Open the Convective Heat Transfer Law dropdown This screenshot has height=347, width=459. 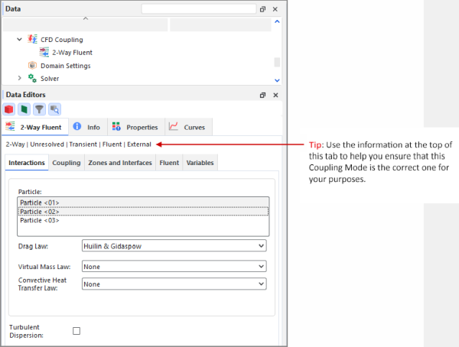[x=174, y=284]
